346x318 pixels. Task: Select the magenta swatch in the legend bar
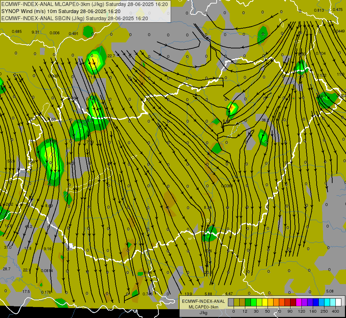(x=299, y=302)
